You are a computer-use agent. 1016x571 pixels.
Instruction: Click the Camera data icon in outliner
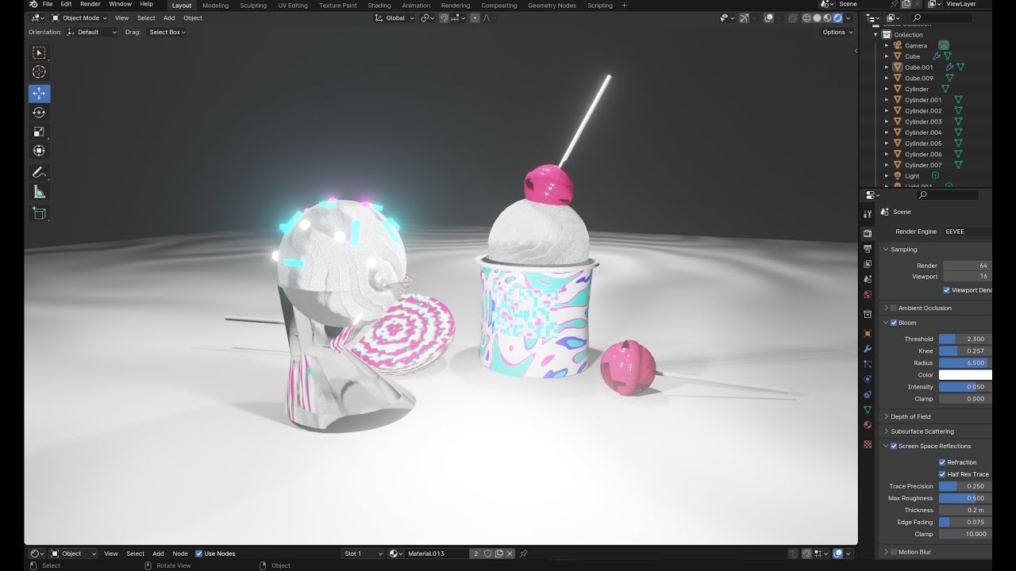944,45
